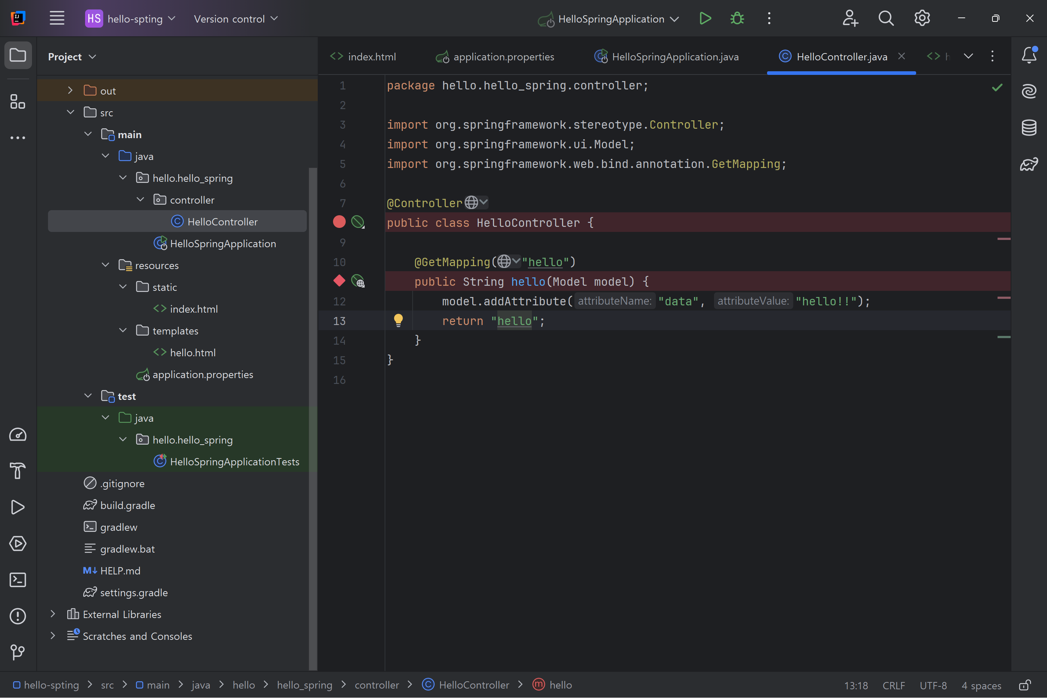Click HelloController in breadcrumb bar

466,685
